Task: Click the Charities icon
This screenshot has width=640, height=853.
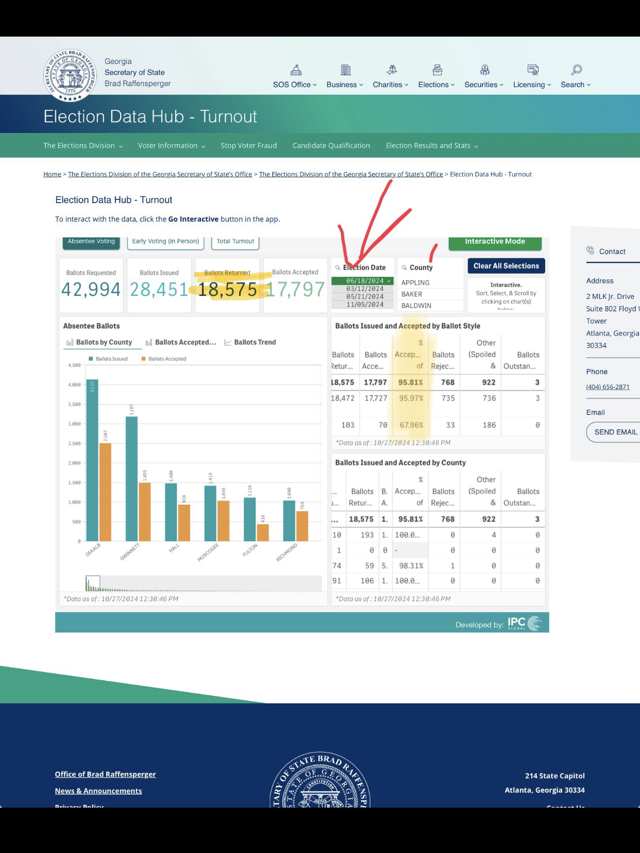Action: [x=392, y=70]
